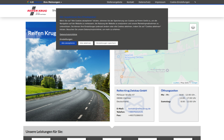This screenshot has height=140, width=224.
Task: Open the Leaflet attribution link
Action: tap(176, 83)
